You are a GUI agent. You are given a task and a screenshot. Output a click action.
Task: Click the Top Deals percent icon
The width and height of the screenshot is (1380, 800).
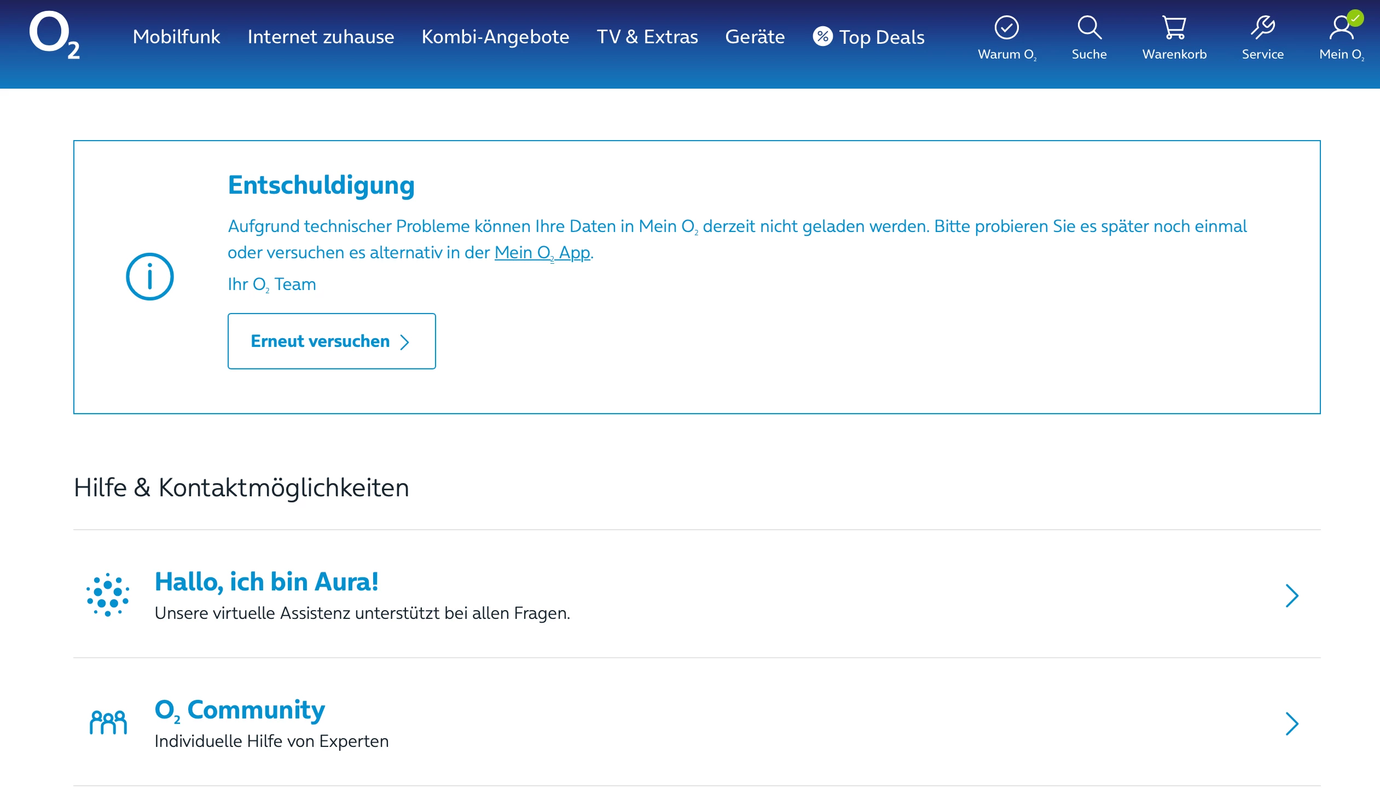click(822, 37)
